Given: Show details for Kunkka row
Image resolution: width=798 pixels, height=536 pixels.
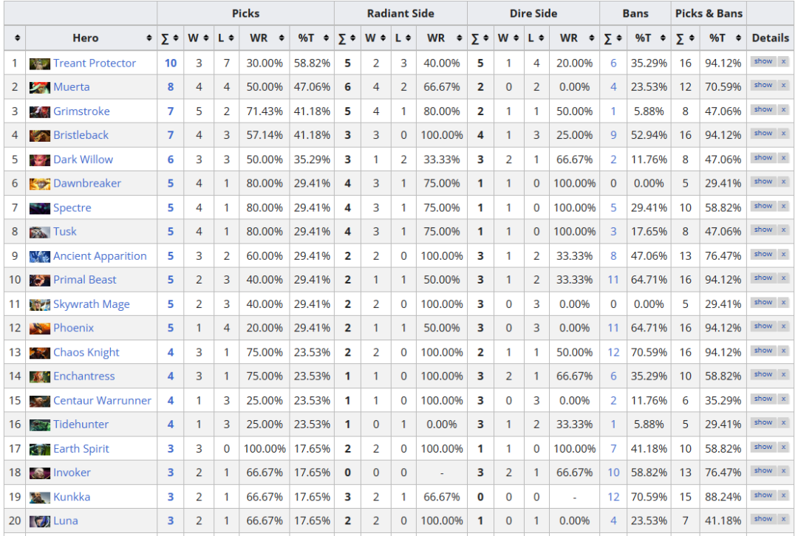Looking at the screenshot, I should 763,495.
